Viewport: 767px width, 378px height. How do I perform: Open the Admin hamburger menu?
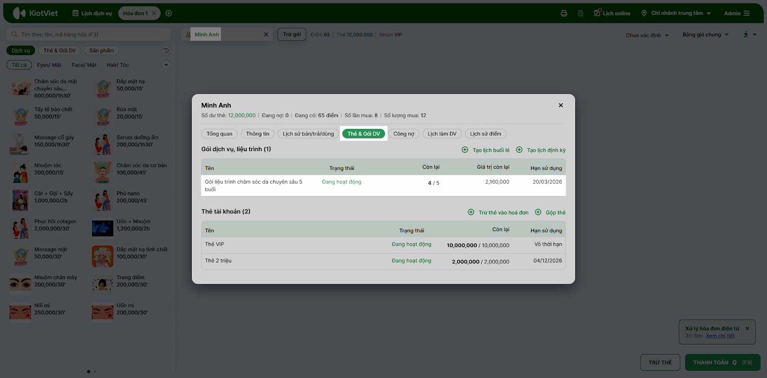click(746, 13)
